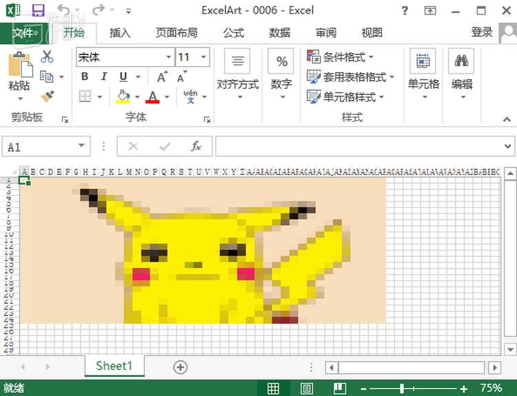Switch to the 公式 ribbon tab

234,32
